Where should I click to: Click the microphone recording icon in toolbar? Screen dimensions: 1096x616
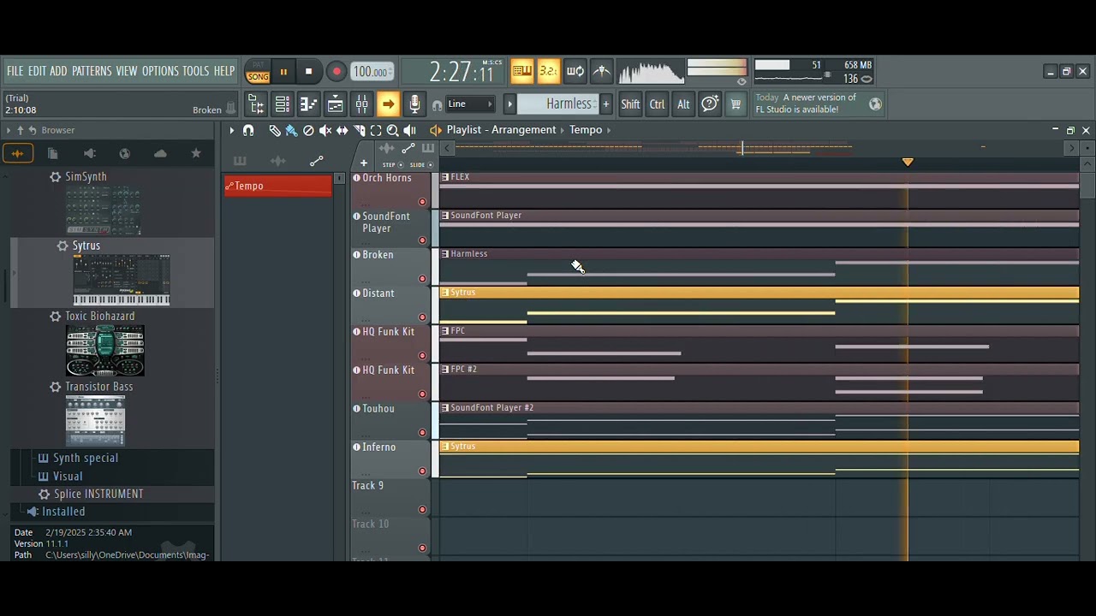(x=414, y=104)
